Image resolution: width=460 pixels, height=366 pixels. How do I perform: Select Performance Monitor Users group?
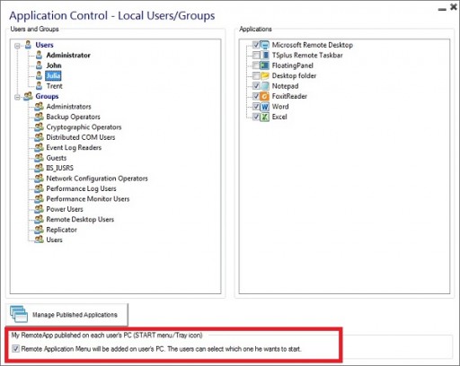pos(88,199)
